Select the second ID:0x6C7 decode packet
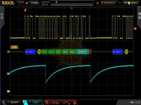 click(x=118, y=52)
